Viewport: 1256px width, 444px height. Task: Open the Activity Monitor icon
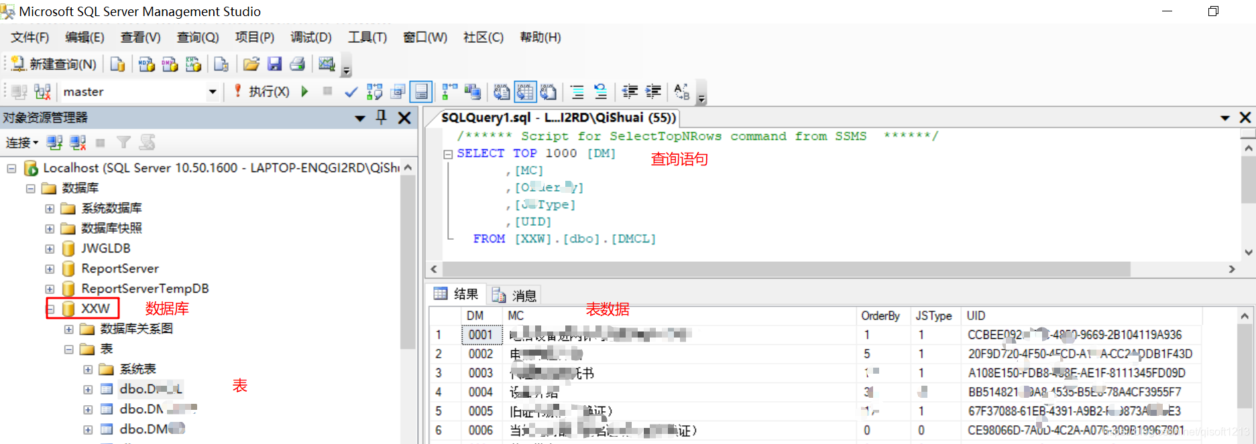click(327, 64)
